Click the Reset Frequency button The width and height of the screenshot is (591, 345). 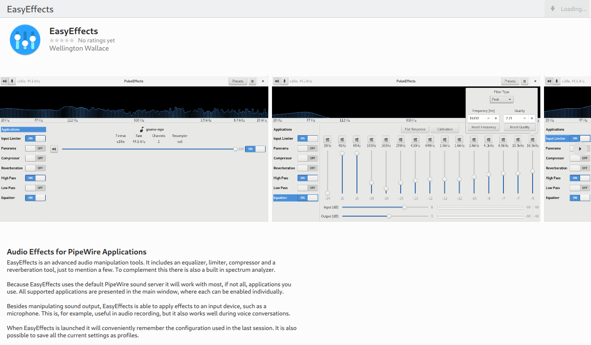pyautogui.click(x=483, y=127)
